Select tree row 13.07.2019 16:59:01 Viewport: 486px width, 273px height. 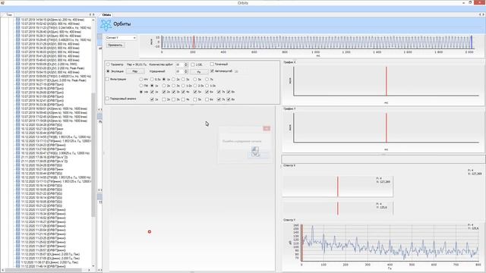[x=54, y=108]
